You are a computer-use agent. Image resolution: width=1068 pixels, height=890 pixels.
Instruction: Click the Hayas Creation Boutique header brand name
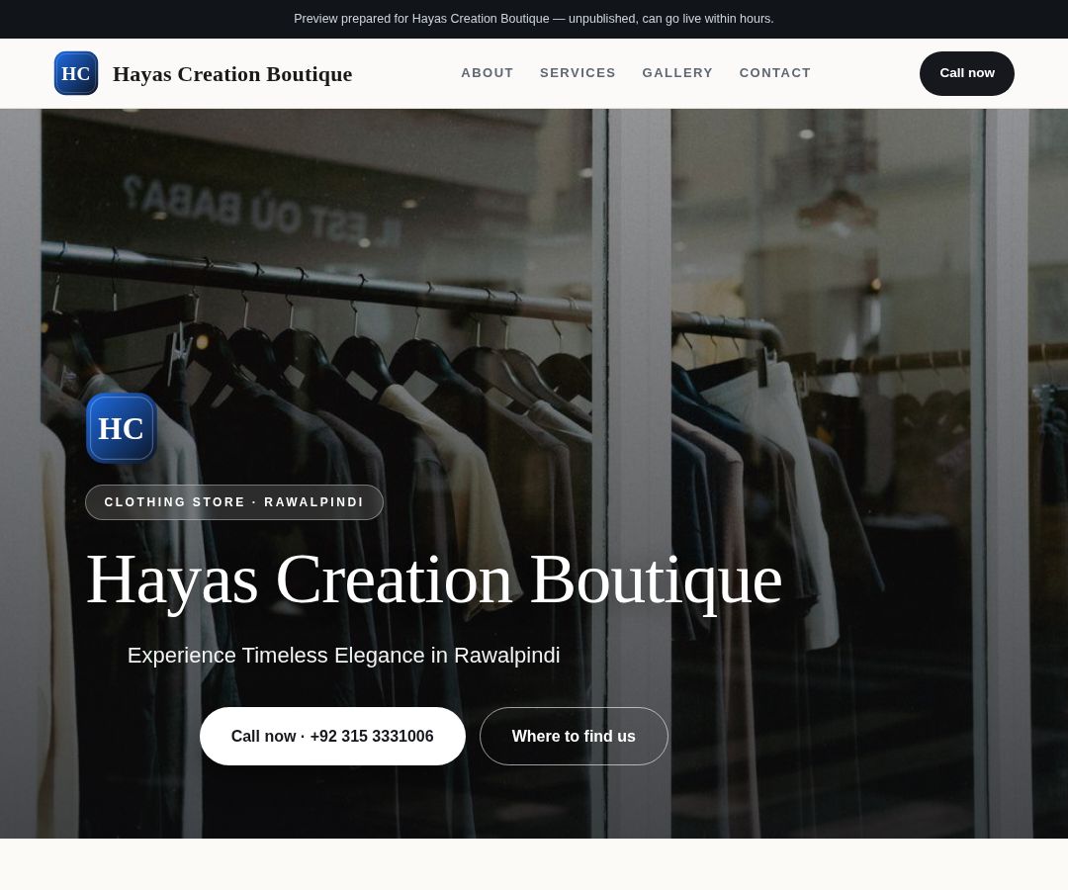click(232, 73)
